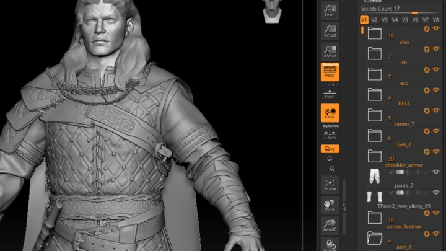Viewport: 446px width, 251px height.
Task: Open gear settings for arm_T folder
Action: (x=426, y=234)
